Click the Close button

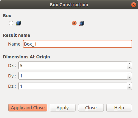(91, 108)
